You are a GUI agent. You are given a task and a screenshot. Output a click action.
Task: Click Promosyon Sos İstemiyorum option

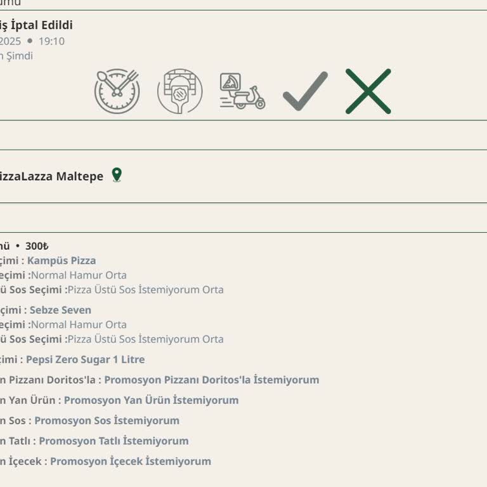107,420
